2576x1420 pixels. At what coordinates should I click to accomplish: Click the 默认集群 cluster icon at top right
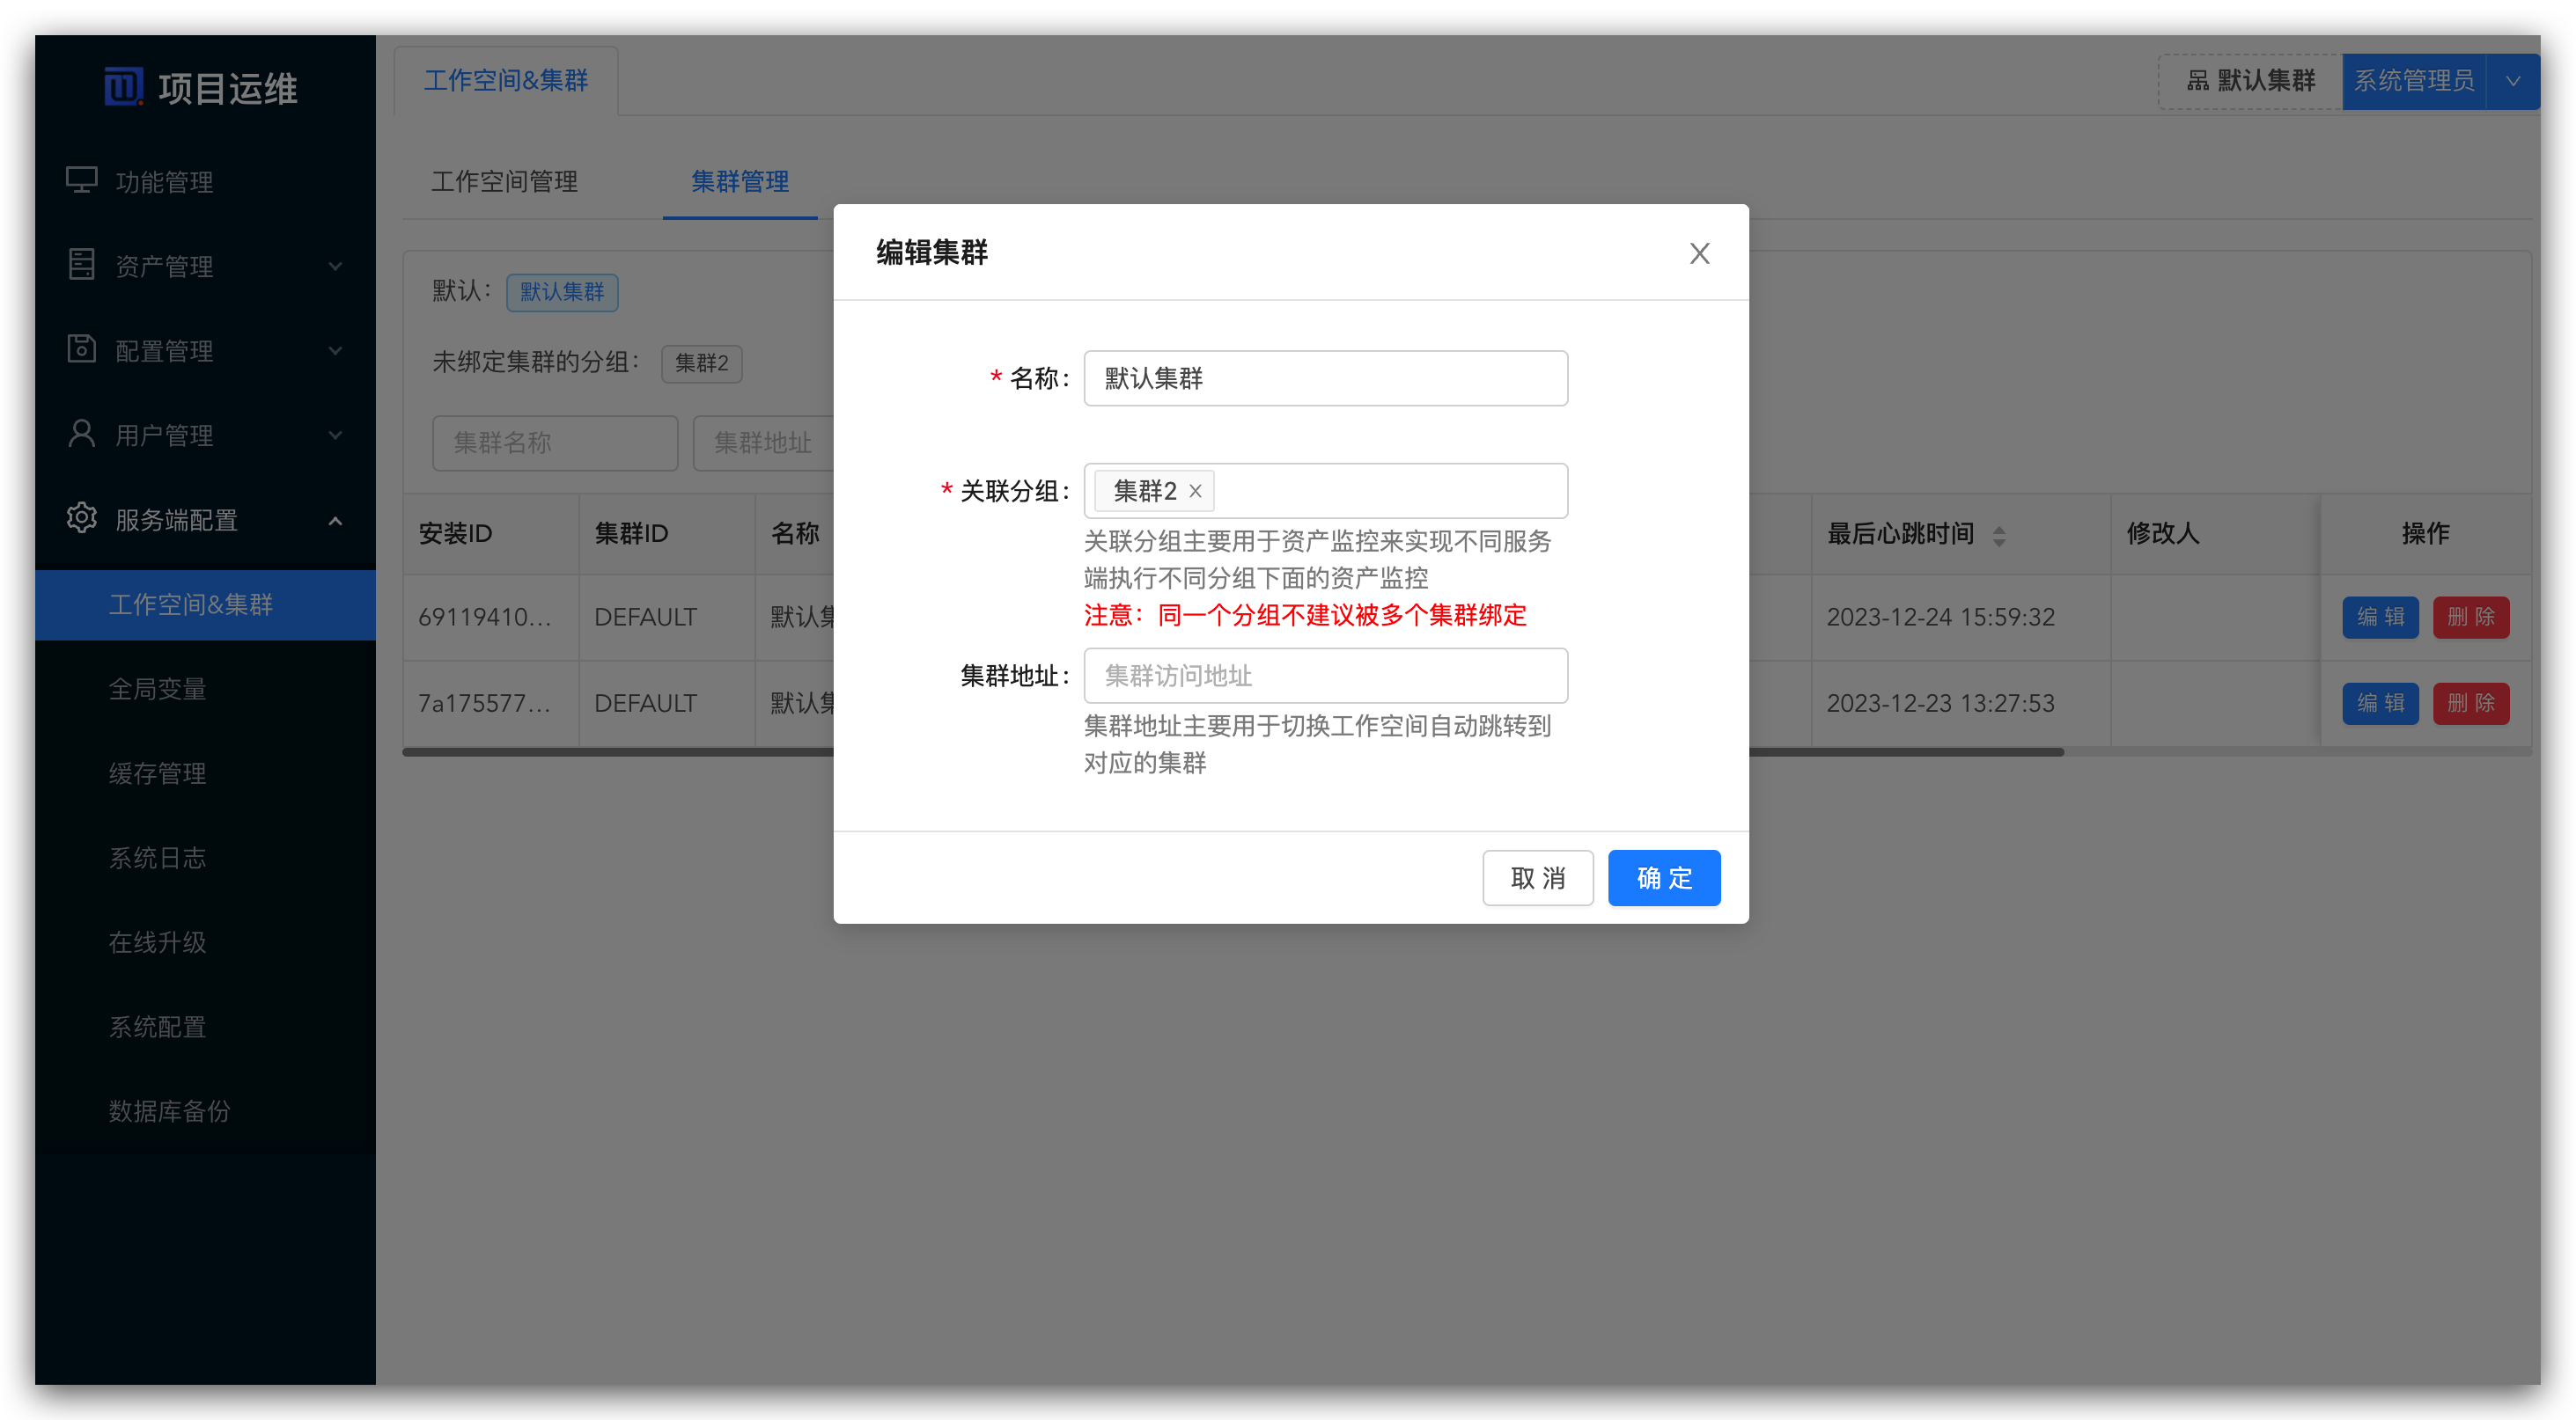(2196, 81)
